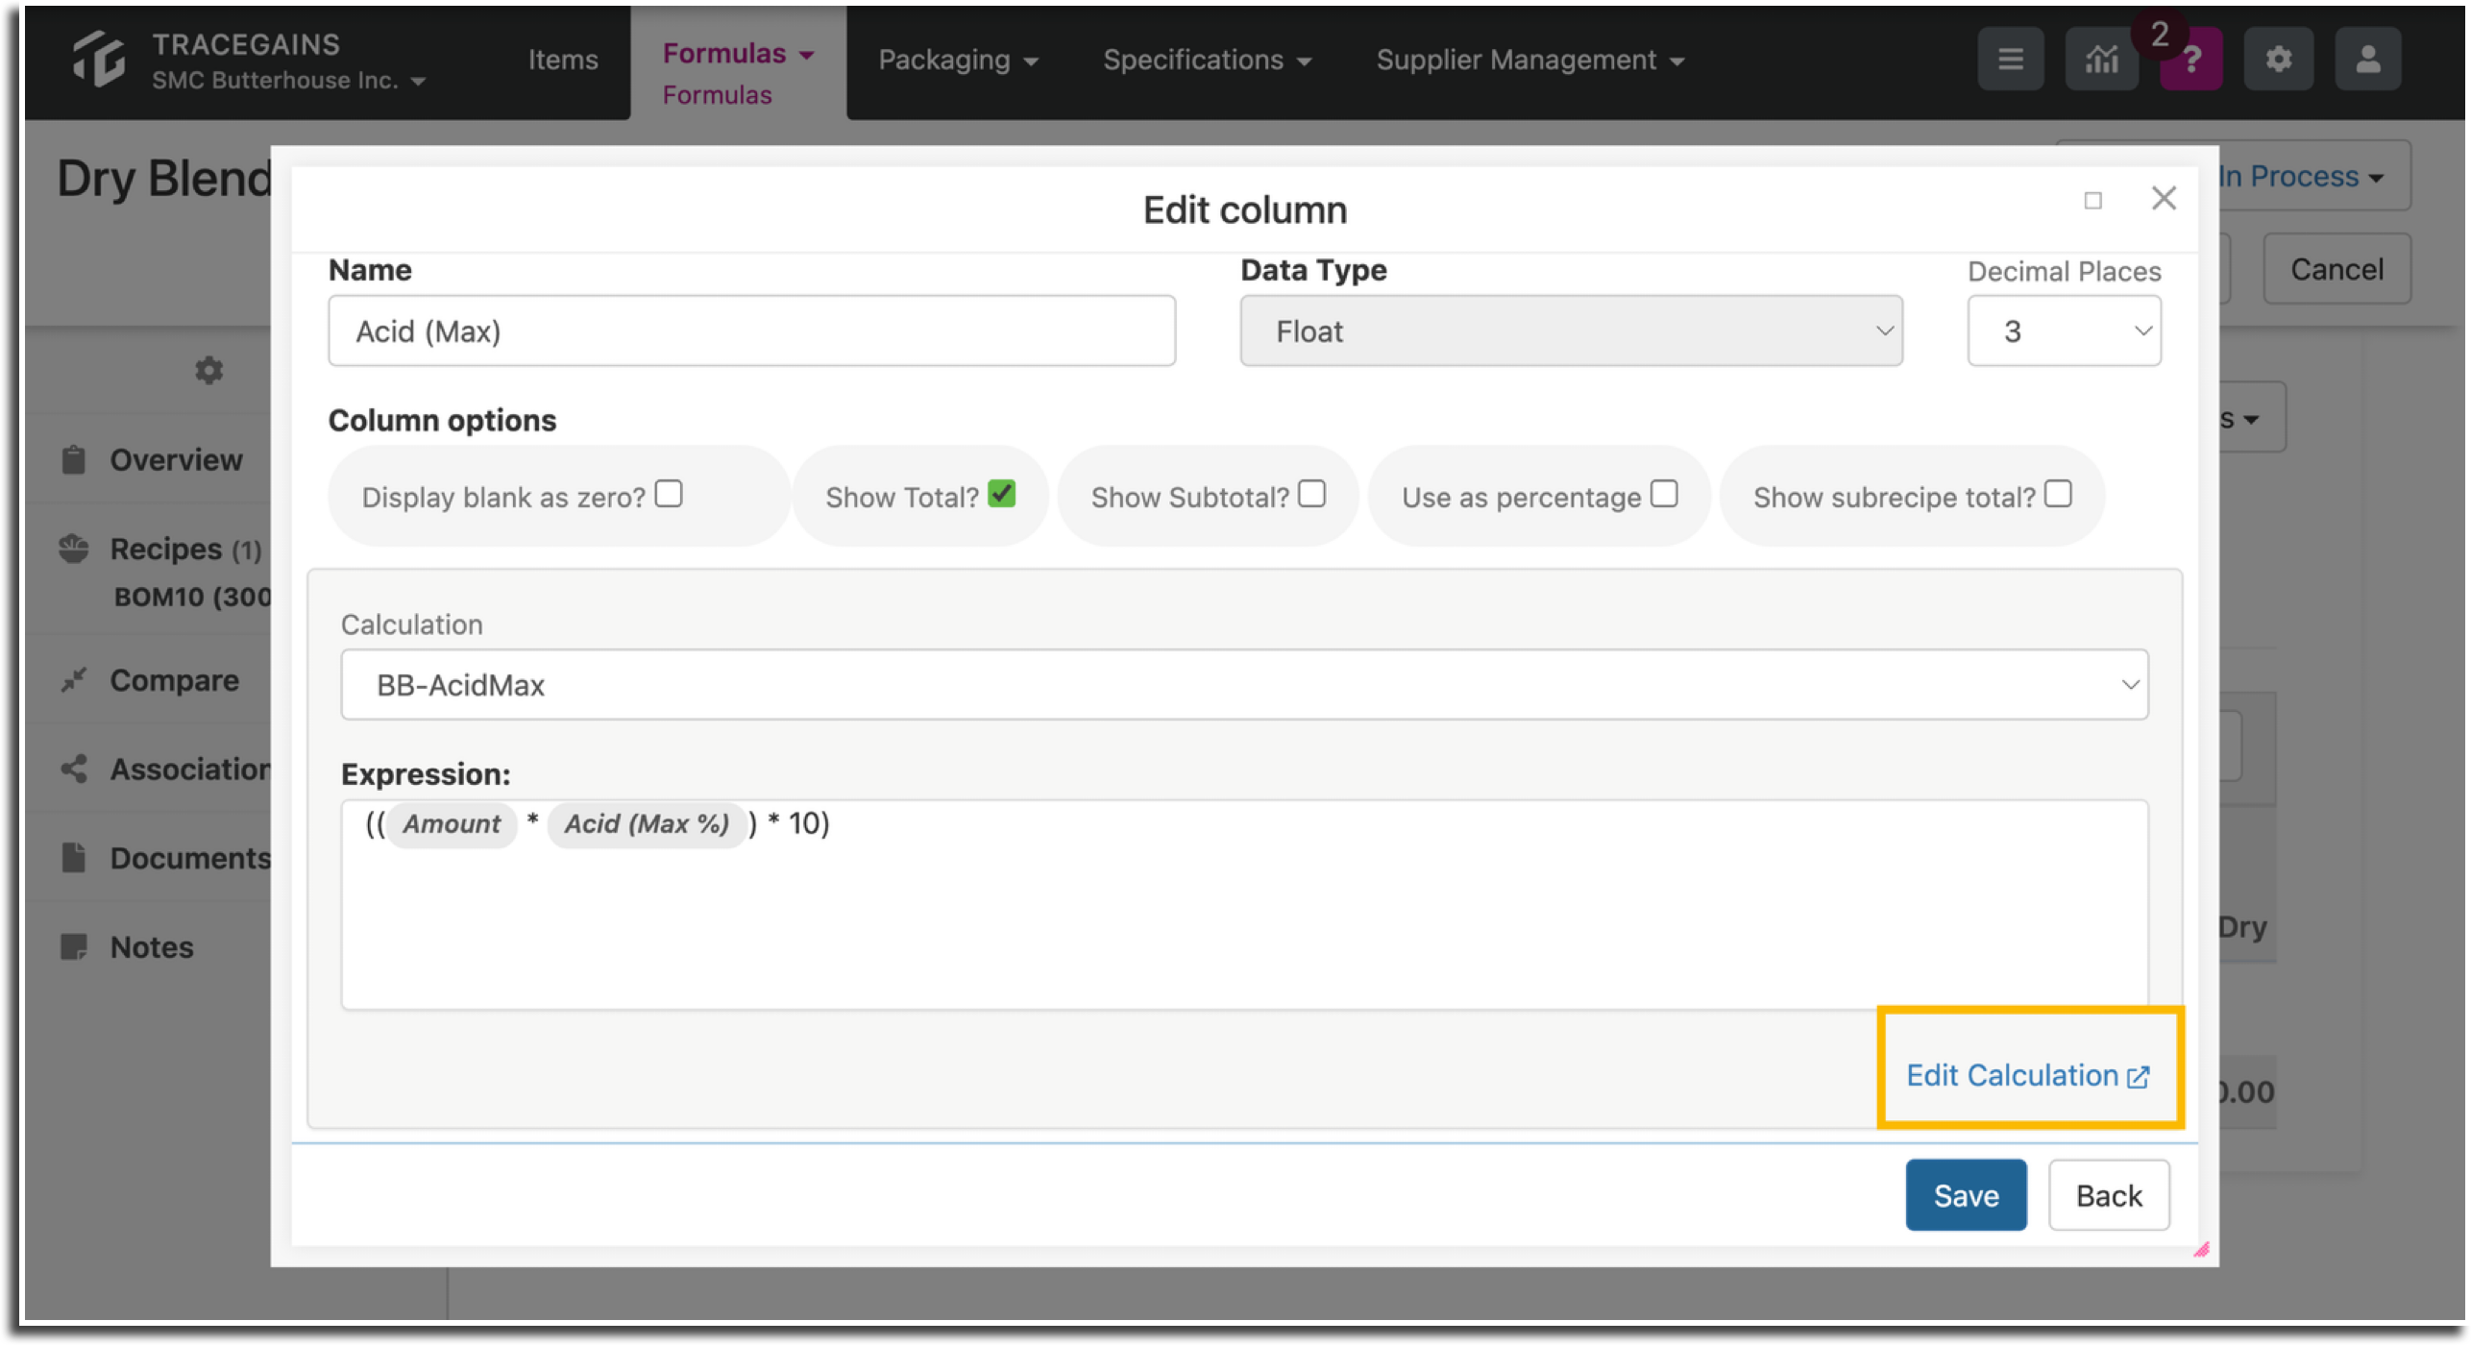Maximize the Edit column dialog
This screenshot has width=2471, height=1345.
click(2092, 200)
